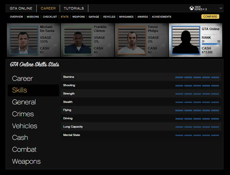Click the Stamina skill progress bar
230x175 pixels.
point(197,77)
